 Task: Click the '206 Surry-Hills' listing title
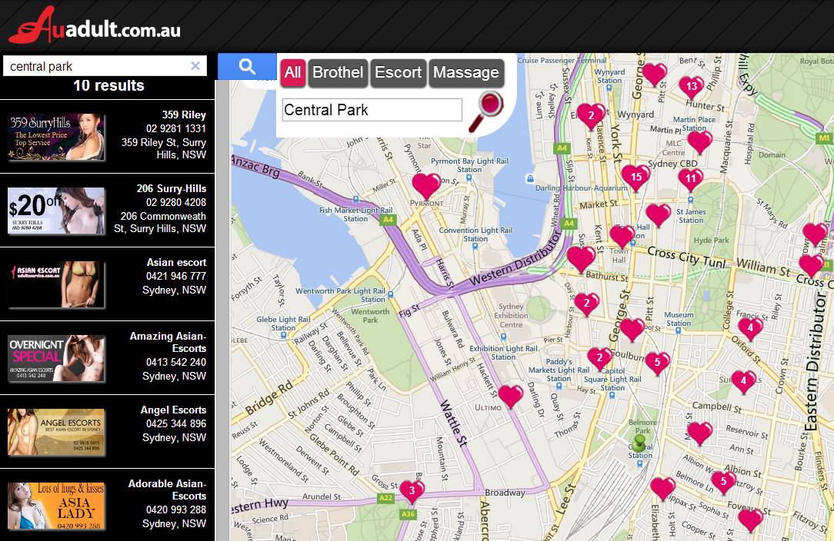tap(172, 189)
